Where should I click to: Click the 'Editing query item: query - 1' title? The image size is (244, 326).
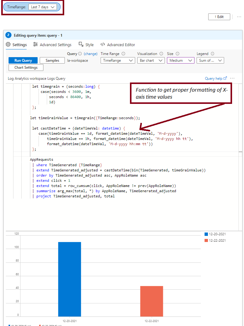tap(38, 35)
